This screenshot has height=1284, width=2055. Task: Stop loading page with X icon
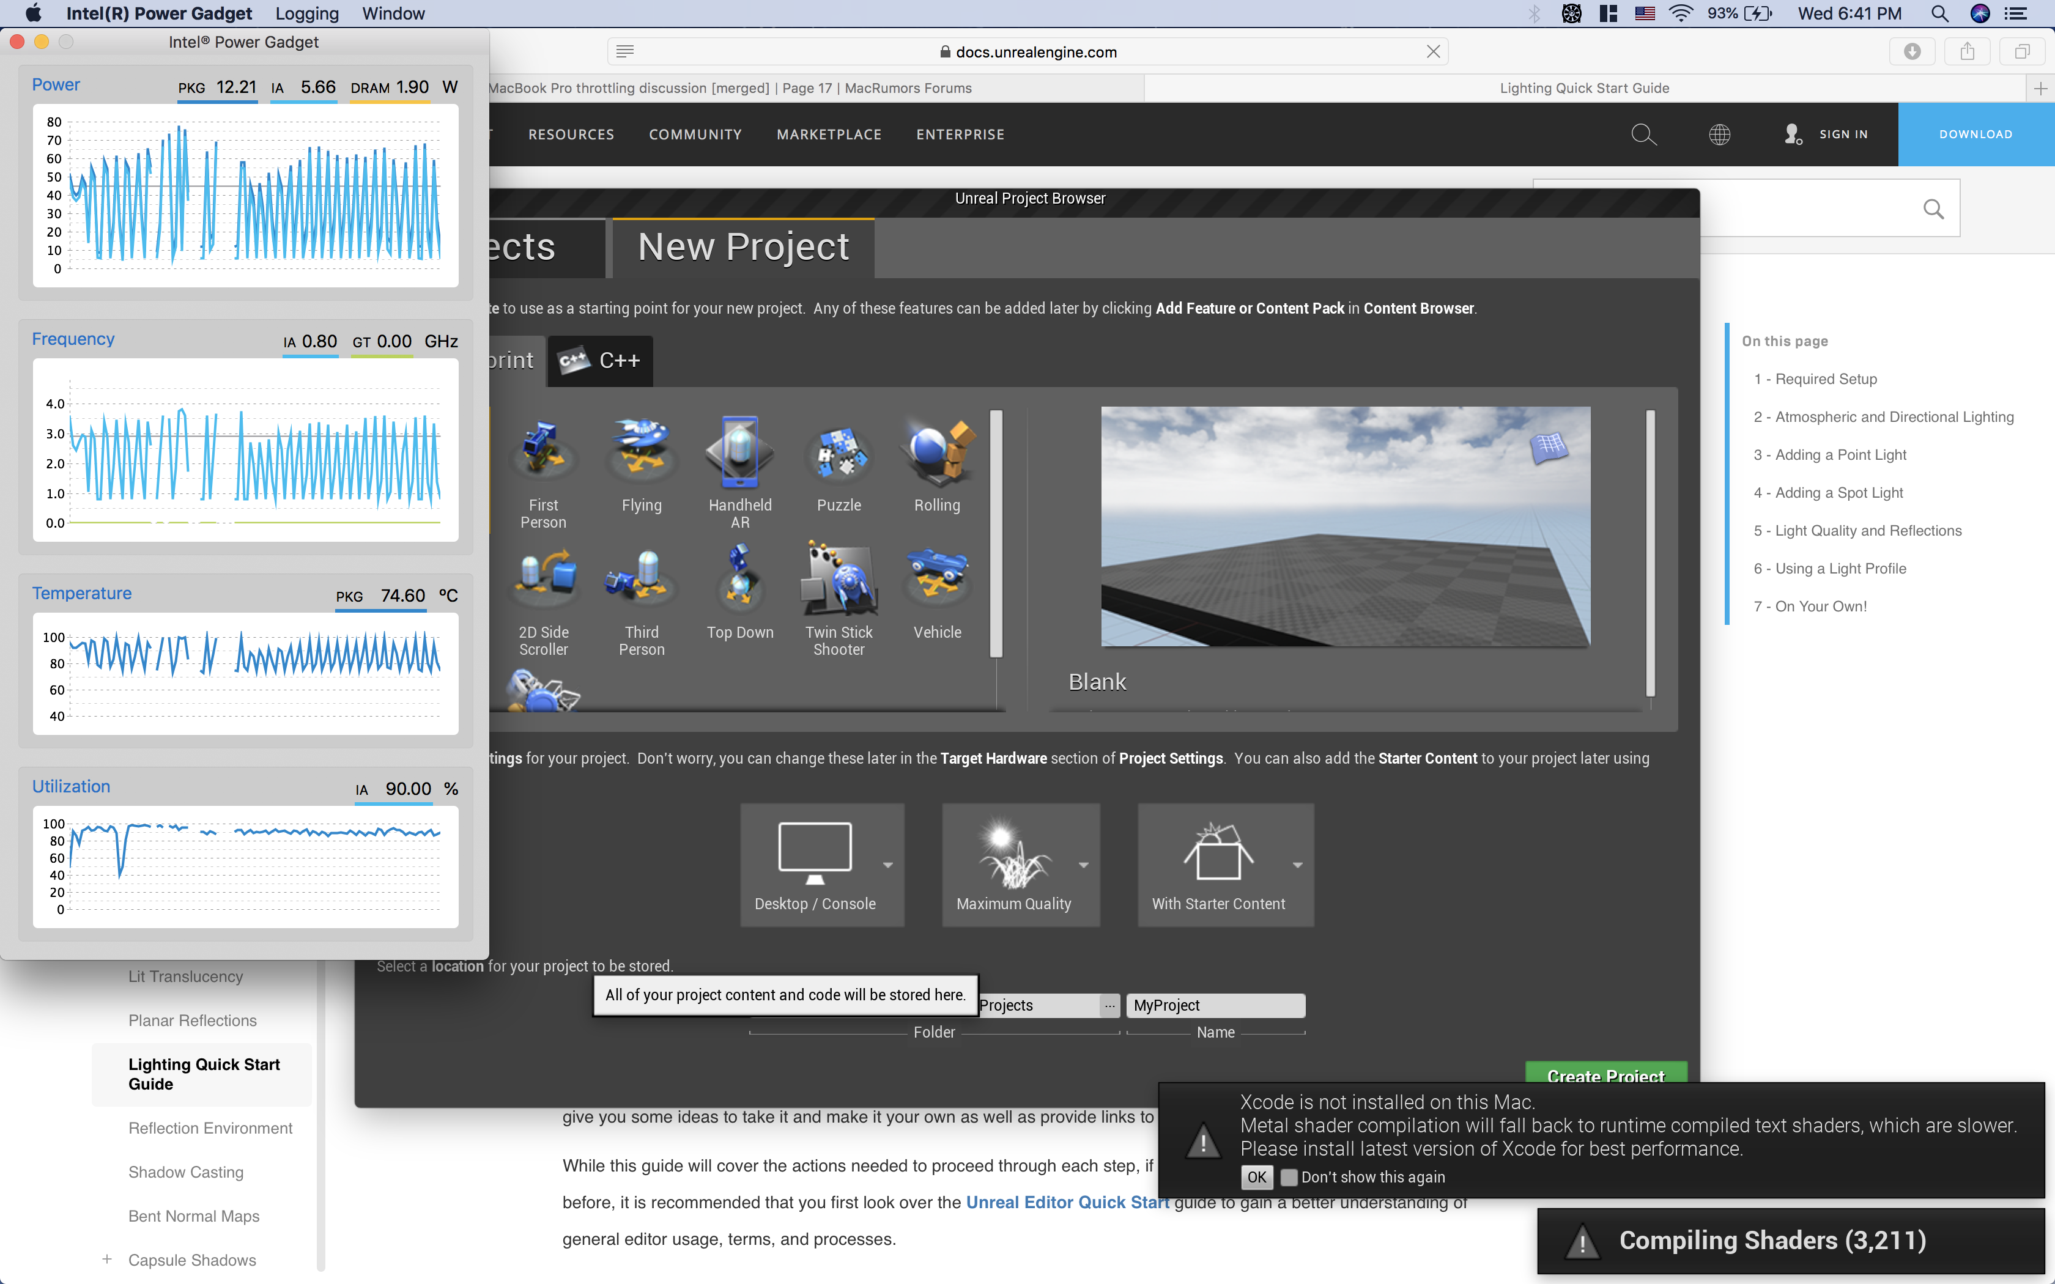coord(1432,52)
